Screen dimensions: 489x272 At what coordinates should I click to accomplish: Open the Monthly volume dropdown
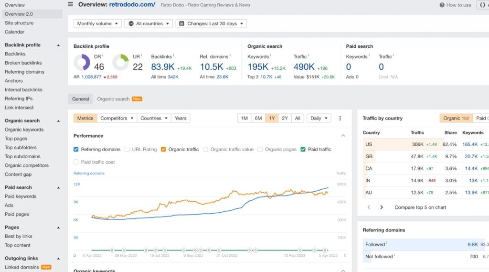[97, 23]
